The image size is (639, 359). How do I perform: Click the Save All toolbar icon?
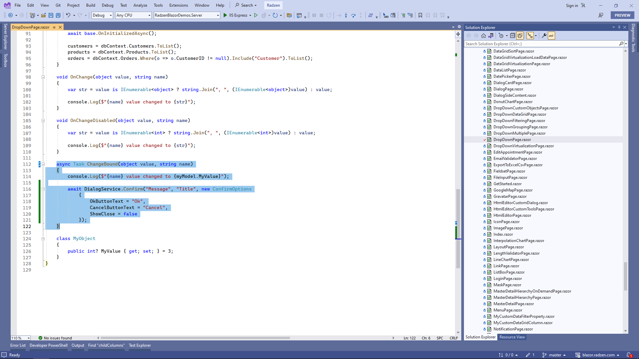point(58,15)
